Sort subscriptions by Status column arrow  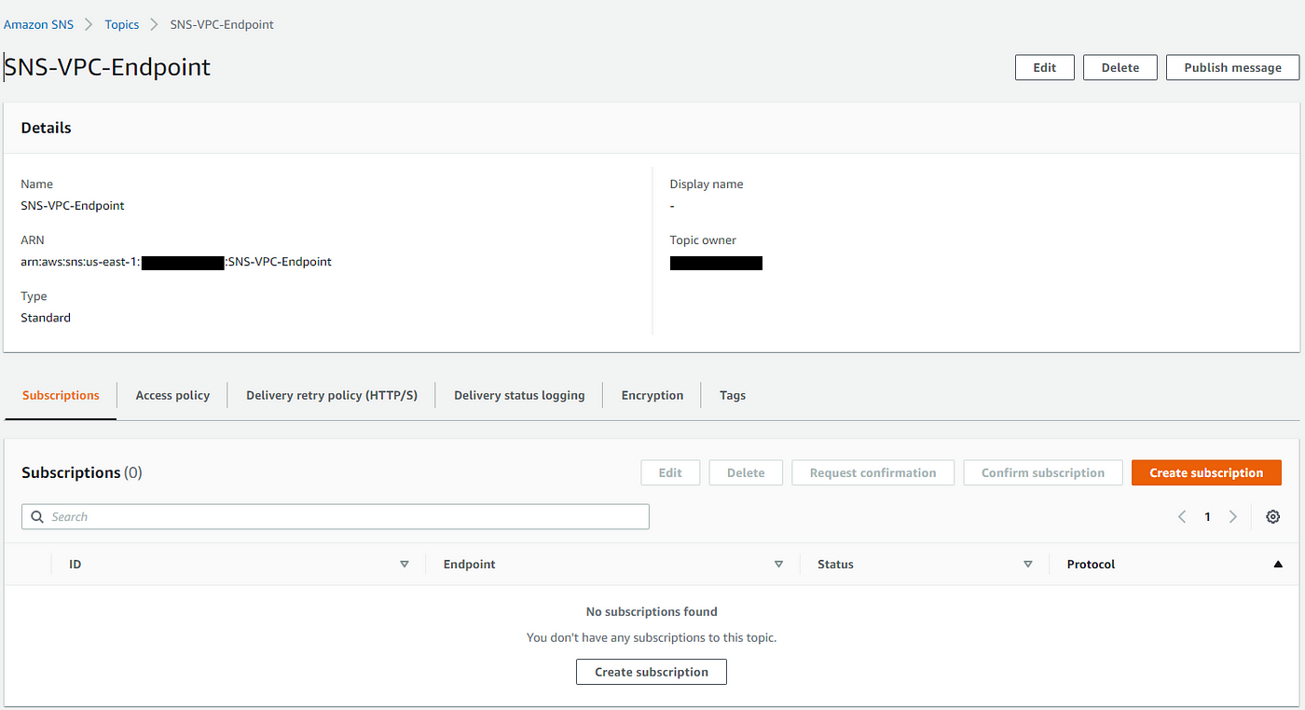coord(1028,564)
